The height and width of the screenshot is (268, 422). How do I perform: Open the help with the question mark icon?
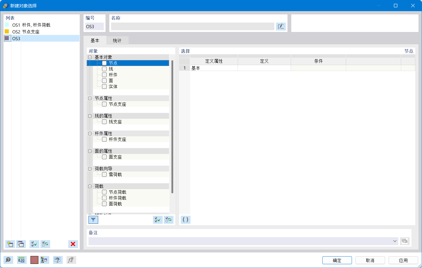8,260
